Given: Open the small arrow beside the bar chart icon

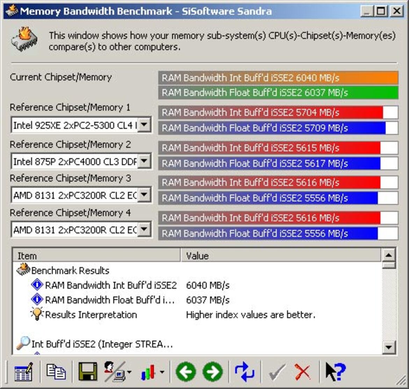Looking at the screenshot, I should point(162,372).
